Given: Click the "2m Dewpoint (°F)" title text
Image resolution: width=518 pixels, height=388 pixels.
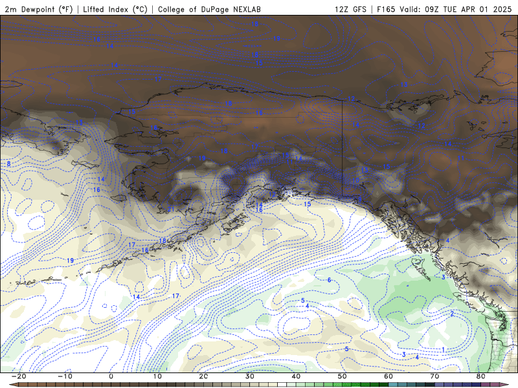Looking at the screenshot, I should 39,9.
